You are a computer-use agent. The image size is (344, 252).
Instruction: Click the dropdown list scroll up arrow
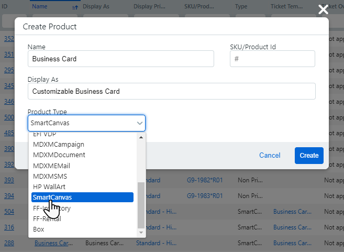click(141, 137)
